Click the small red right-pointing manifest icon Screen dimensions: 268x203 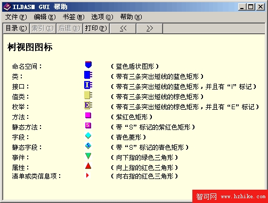click(x=87, y=175)
